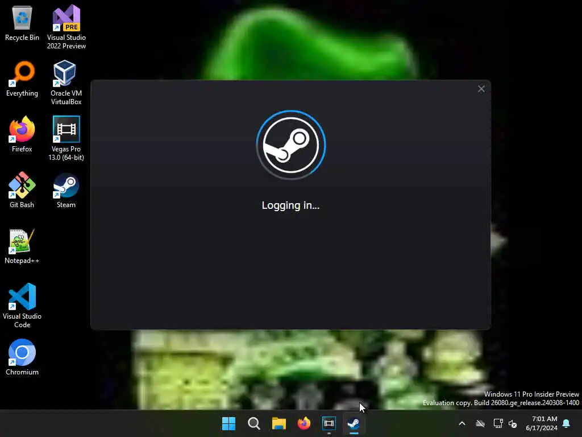Close the Steam login dialog
Image resolution: width=582 pixels, height=437 pixels.
pyautogui.click(x=481, y=89)
